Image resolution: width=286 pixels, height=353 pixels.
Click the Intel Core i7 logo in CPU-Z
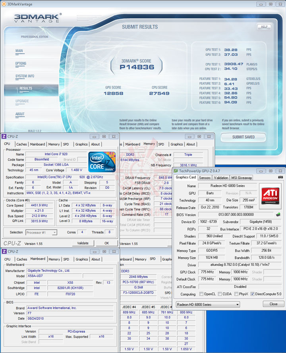coord(102,162)
